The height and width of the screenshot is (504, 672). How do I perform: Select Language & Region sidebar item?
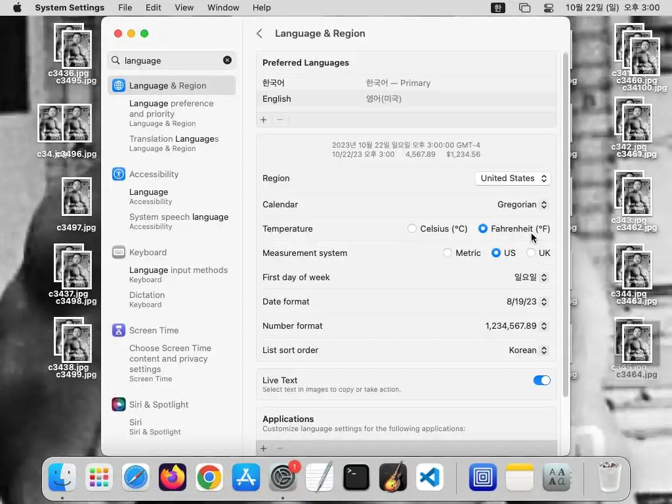coord(171,85)
